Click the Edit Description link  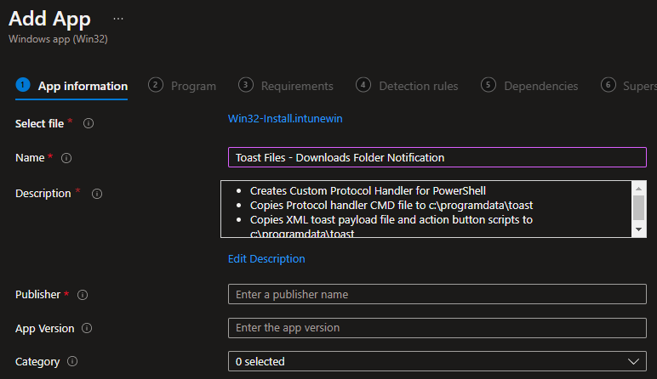pyautogui.click(x=266, y=258)
